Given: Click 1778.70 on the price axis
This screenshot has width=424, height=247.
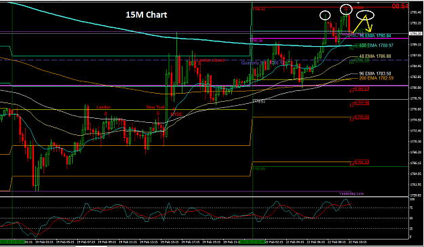Looking at the screenshot, I should (x=415, y=98).
